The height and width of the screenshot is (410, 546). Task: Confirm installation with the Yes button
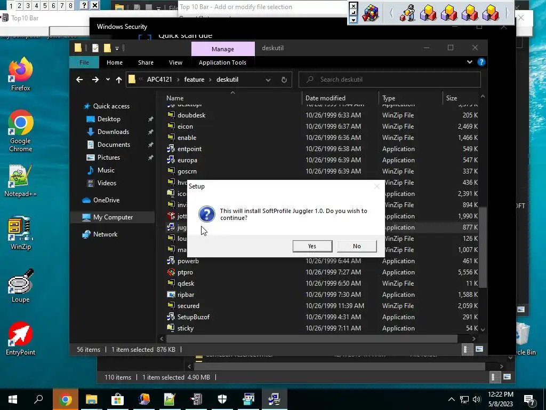312,246
